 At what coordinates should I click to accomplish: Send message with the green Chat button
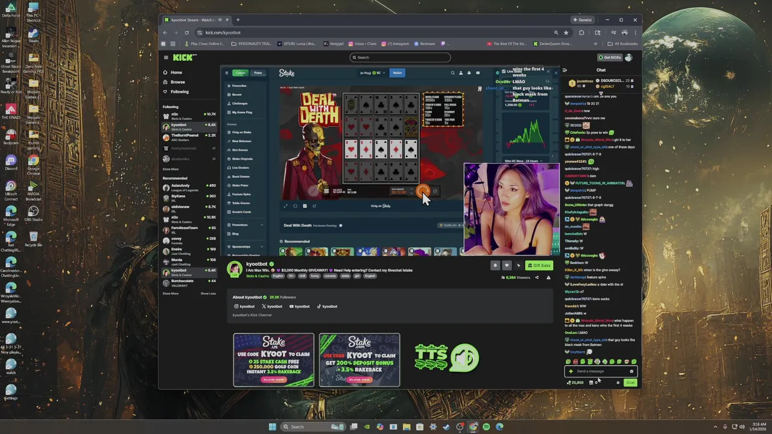(x=630, y=383)
